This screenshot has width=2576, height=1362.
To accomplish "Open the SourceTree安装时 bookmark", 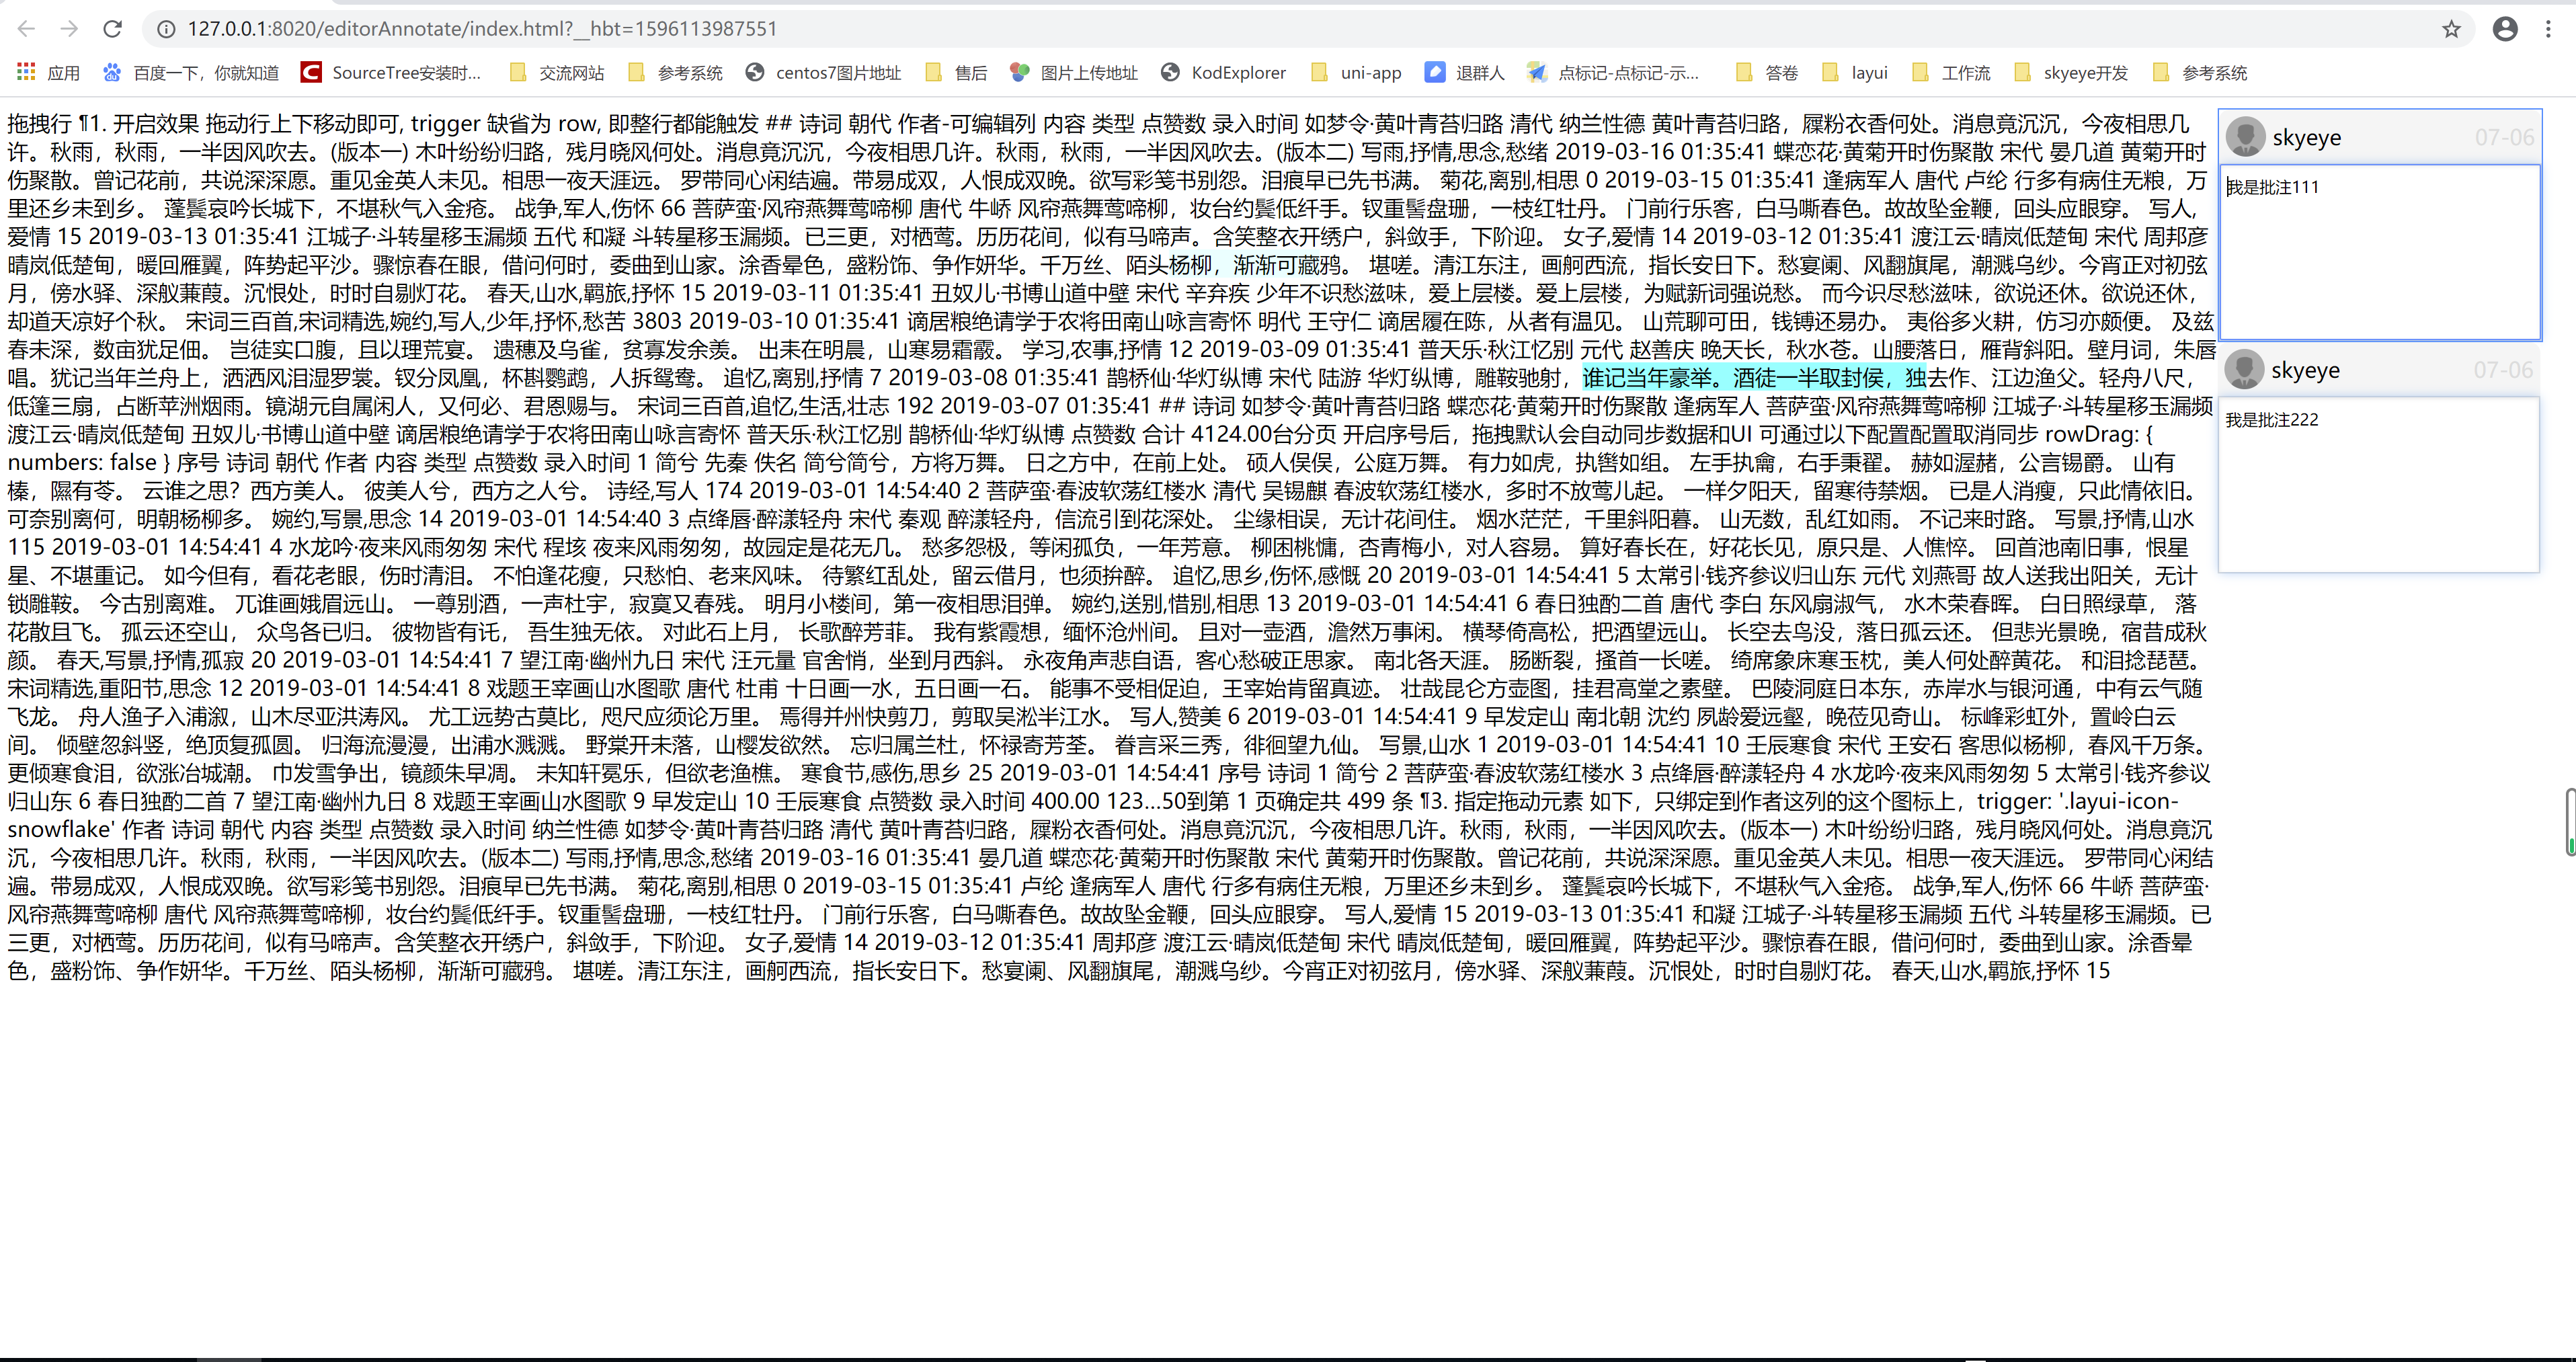I will click(392, 73).
